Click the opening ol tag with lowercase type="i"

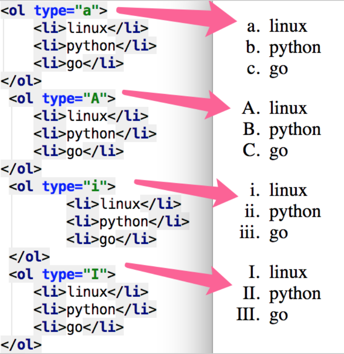click(x=62, y=186)
